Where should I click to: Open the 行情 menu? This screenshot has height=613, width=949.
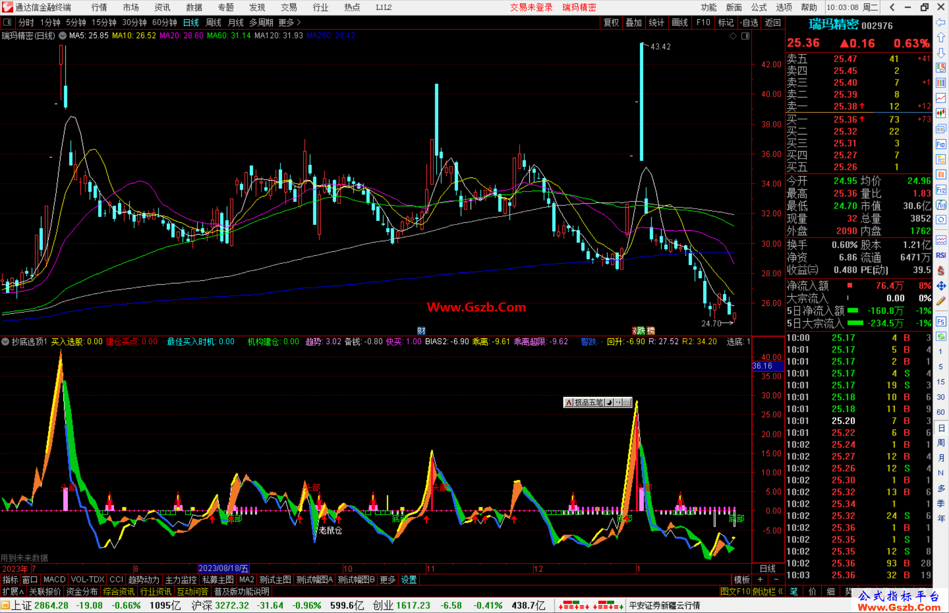click(99, 7)
